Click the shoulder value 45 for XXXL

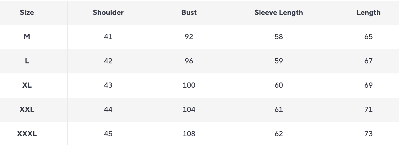pyautogui.click(x=108, y=134)
